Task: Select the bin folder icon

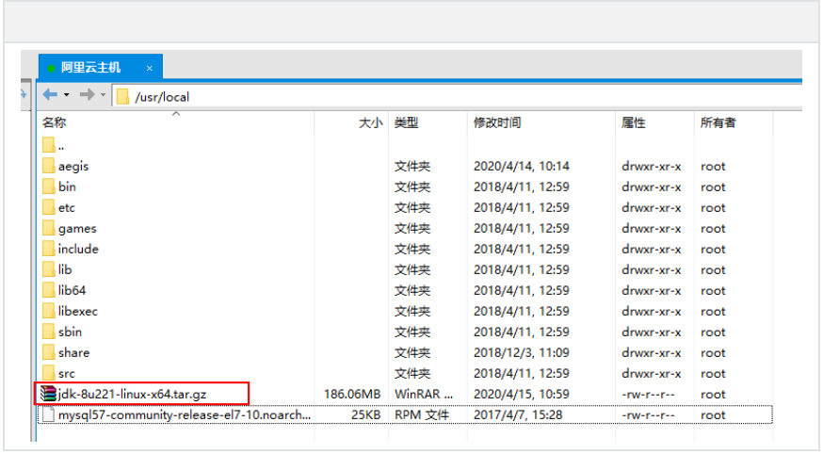Action: click(49, 186)
